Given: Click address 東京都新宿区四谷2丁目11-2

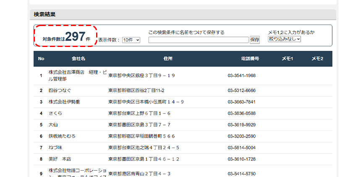Looking at the screenshot, I should 136,91.
